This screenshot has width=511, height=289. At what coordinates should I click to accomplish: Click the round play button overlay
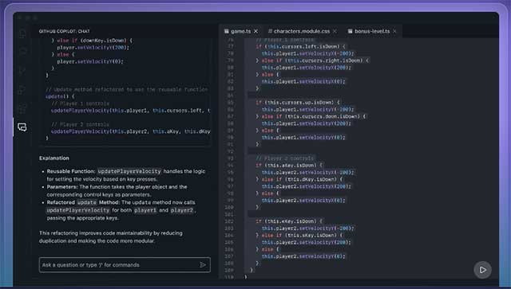pos(482,270)
